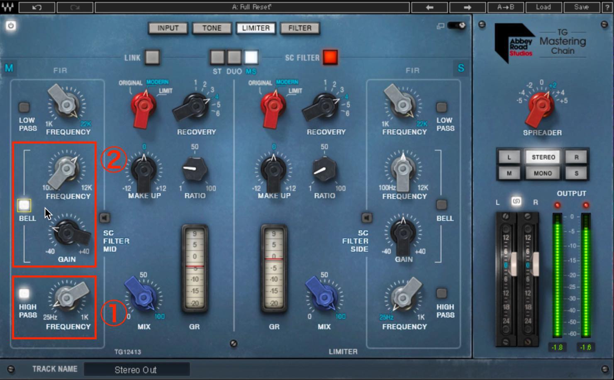Click the Abbey Road Studios logo
The image size is (614, 380).
click(x=514, y=42)
